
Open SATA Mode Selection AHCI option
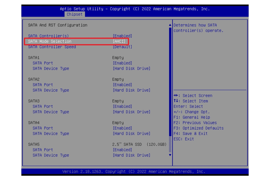(x=119, y=41)
